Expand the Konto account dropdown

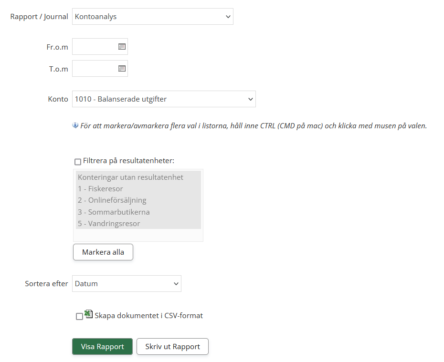(164, 99)
